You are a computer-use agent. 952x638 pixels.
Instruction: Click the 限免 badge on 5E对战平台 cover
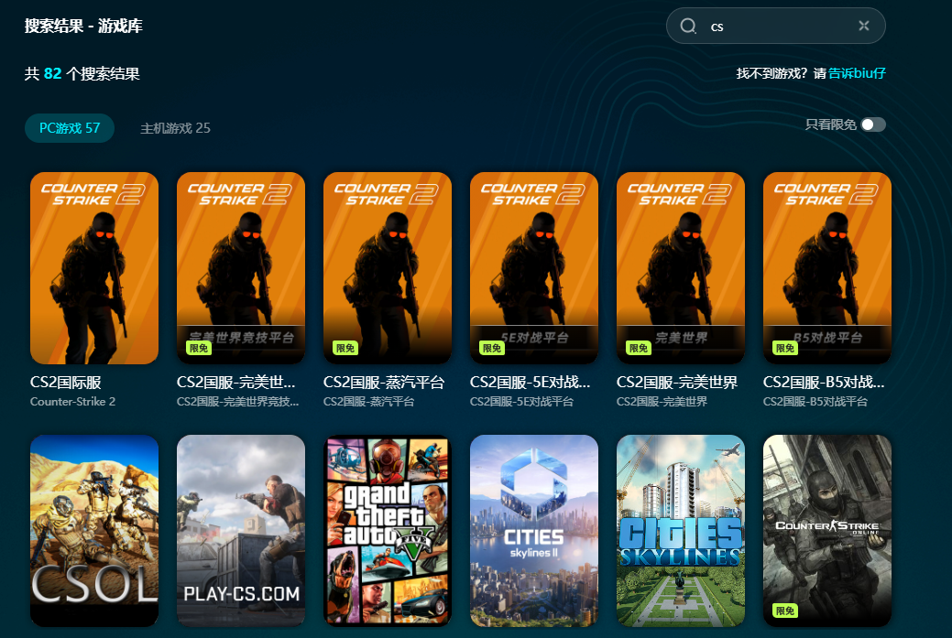coord(492,348)
